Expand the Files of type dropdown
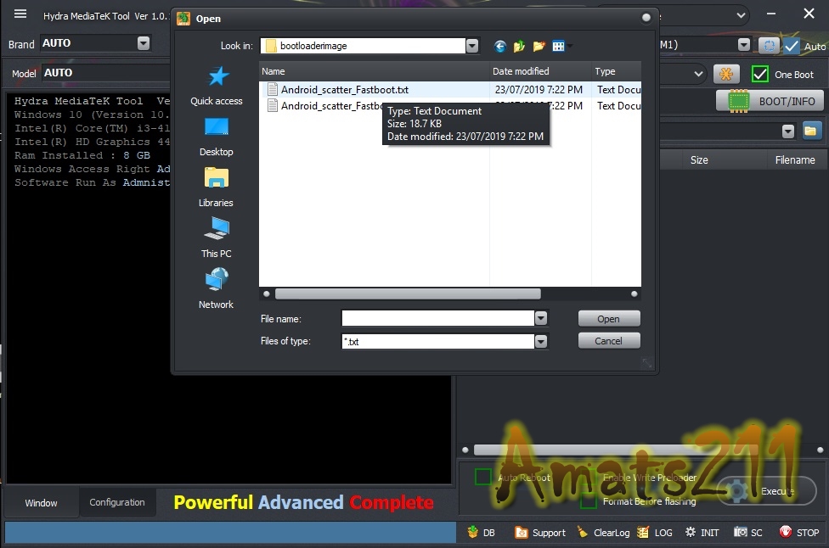 (540, 342)
